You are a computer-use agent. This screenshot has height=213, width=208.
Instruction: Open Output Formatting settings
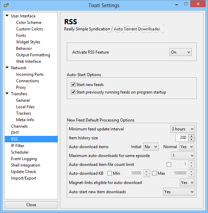click(x=33, y=55)
